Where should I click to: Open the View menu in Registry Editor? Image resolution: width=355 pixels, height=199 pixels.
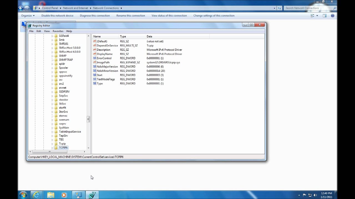click(47, 31)
